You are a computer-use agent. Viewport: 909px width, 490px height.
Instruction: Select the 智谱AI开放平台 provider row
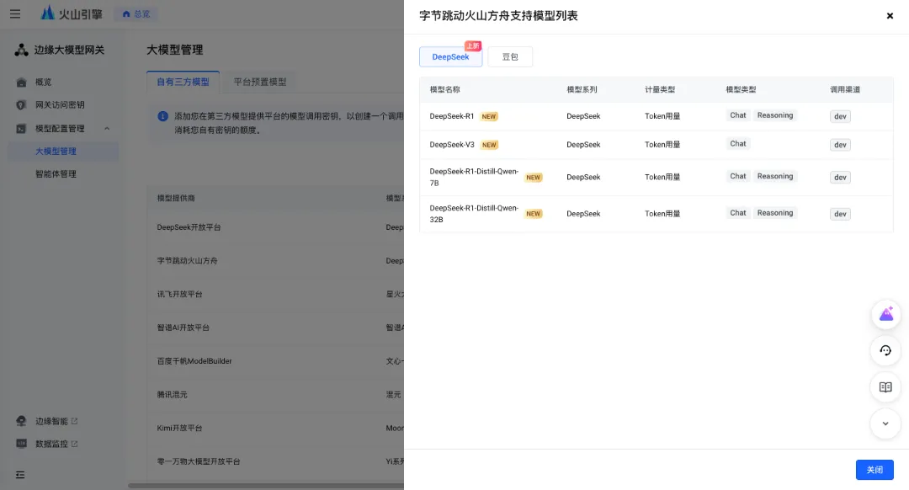coord(275,328)
